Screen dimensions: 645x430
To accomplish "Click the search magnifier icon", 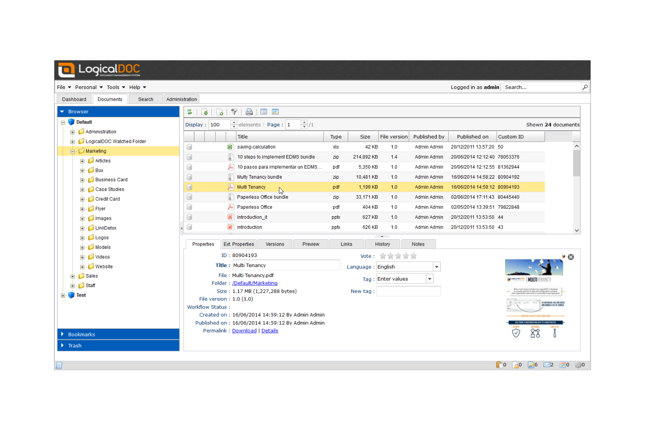I will coord(585,87).
